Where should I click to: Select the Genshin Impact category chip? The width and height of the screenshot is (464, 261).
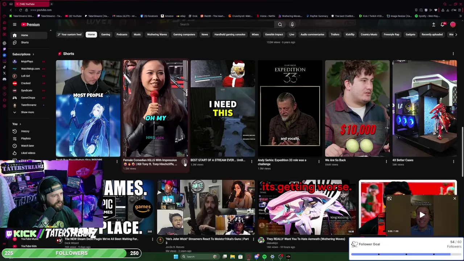click(x=274, y=34)
